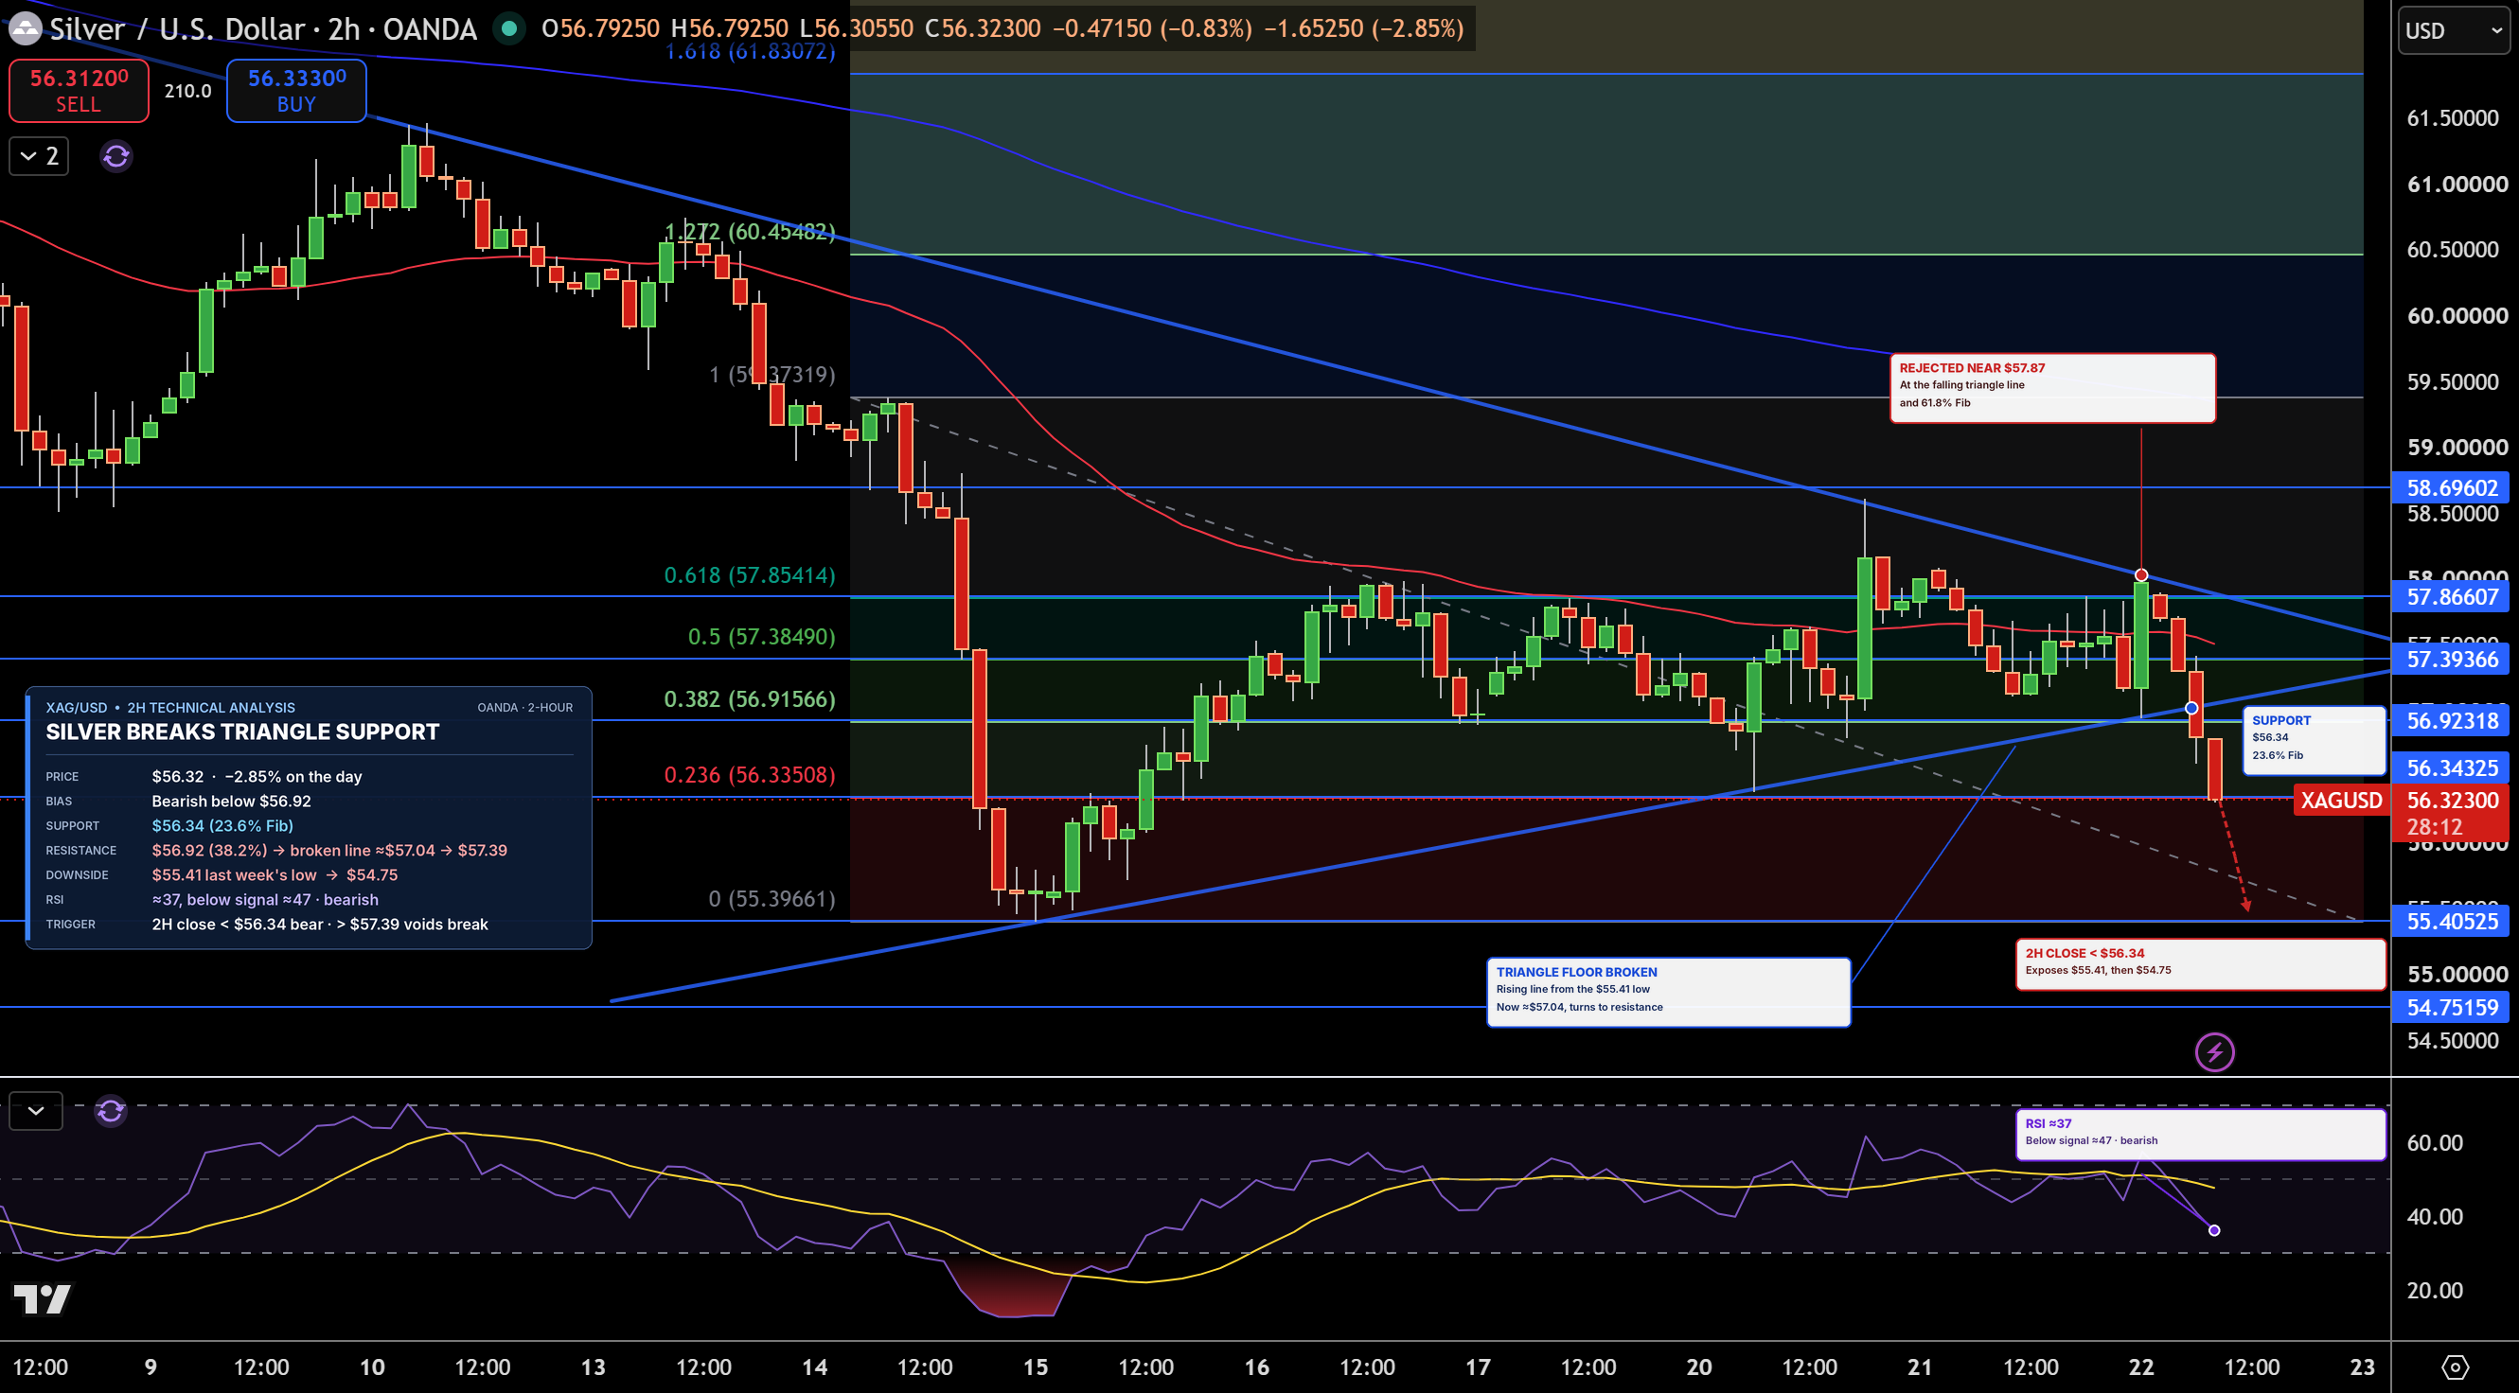Click the 1.272 (60.45482) Fibonacci label
This screenshot has height=1393, width=2519.
(750, 232)
